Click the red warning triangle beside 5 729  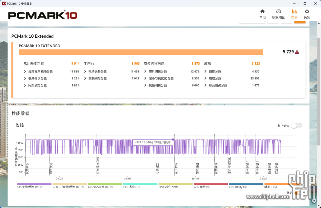[x=297, y=52]
